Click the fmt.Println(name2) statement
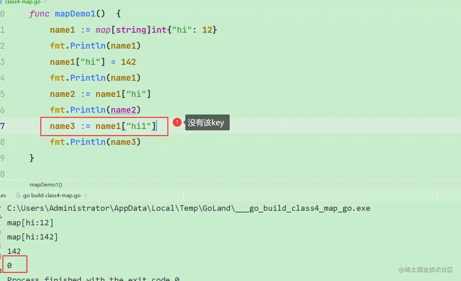This screenshot has width=461, height=281. [95, 110]
